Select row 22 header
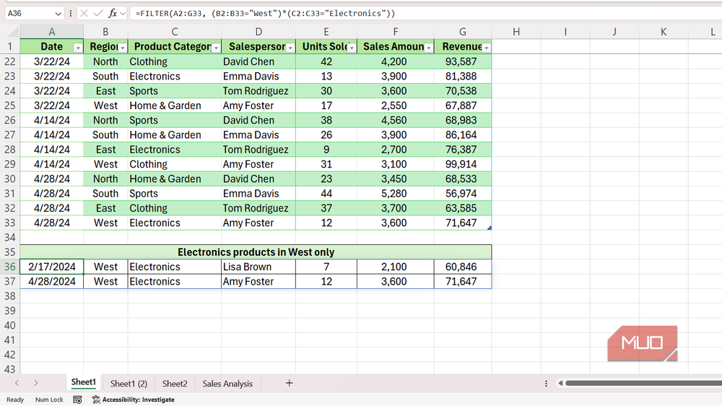This screenshot has width=722, height=406. pyautogui.click(x=9, y=61)
